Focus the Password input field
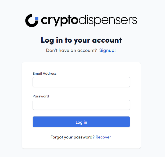 81,105
